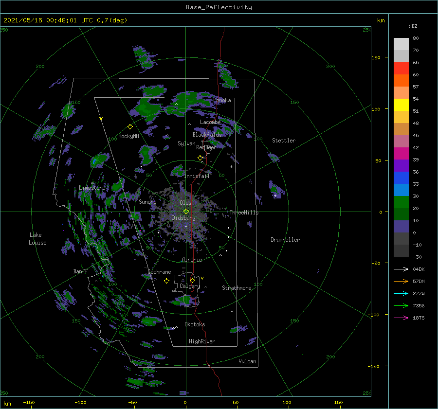Viewport: 438px width, 409px height.
Task: Click the blue 33 dBZ color swatch
Action: (401, 178)
